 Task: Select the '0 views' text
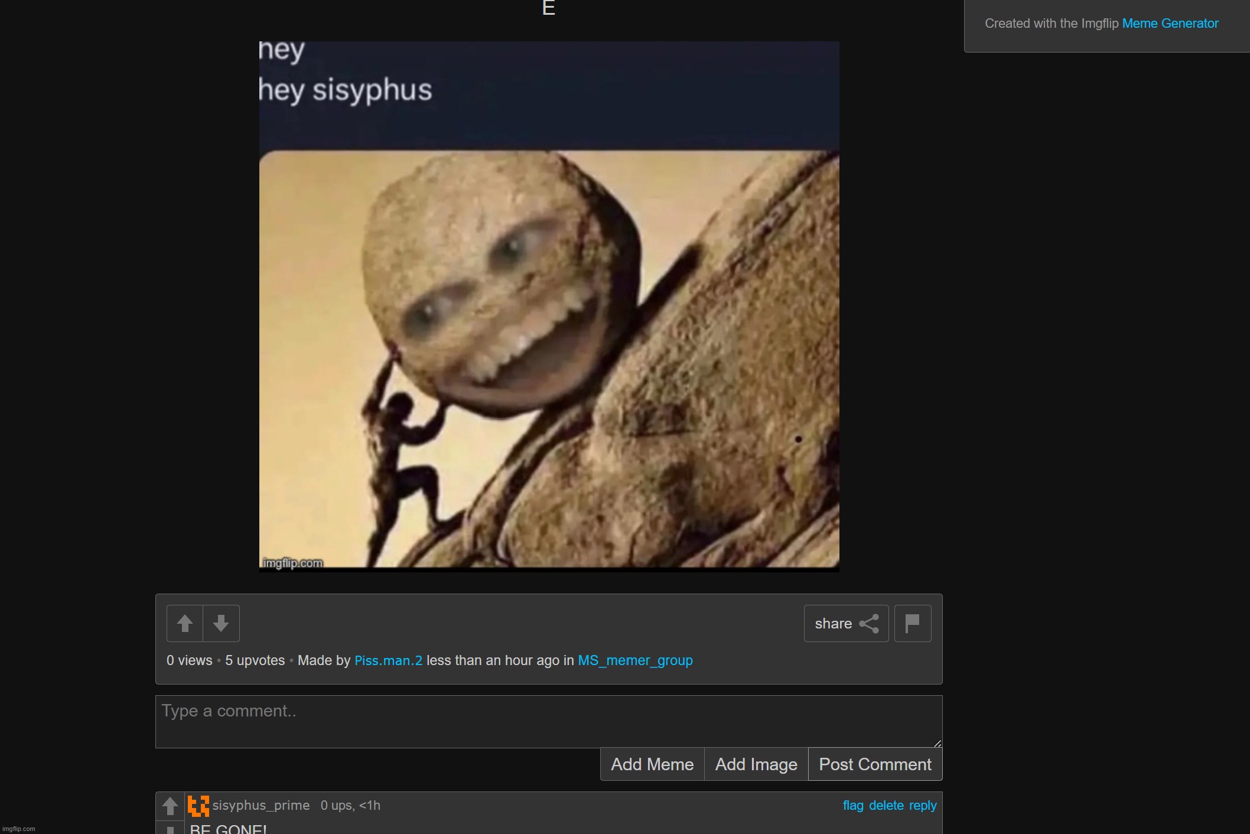(x=189, y=660)
